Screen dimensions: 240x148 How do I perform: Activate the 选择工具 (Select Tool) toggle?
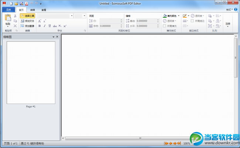(27, 16)
